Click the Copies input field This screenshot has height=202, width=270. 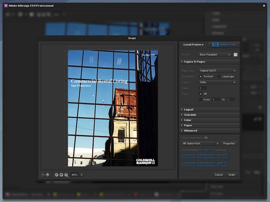pyautogui.click(x=203, y=88)
